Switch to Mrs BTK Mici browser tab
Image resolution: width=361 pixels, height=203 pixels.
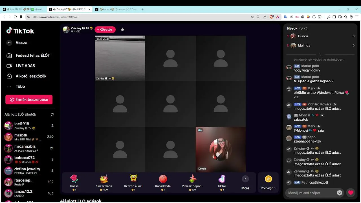click(24, 9)
